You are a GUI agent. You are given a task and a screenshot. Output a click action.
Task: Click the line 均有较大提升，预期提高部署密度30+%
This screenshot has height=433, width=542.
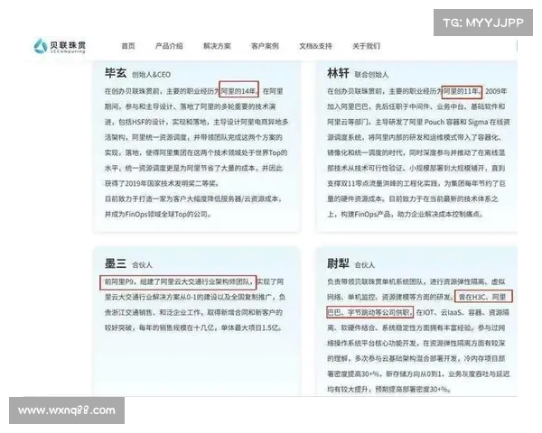pos(389,389)
